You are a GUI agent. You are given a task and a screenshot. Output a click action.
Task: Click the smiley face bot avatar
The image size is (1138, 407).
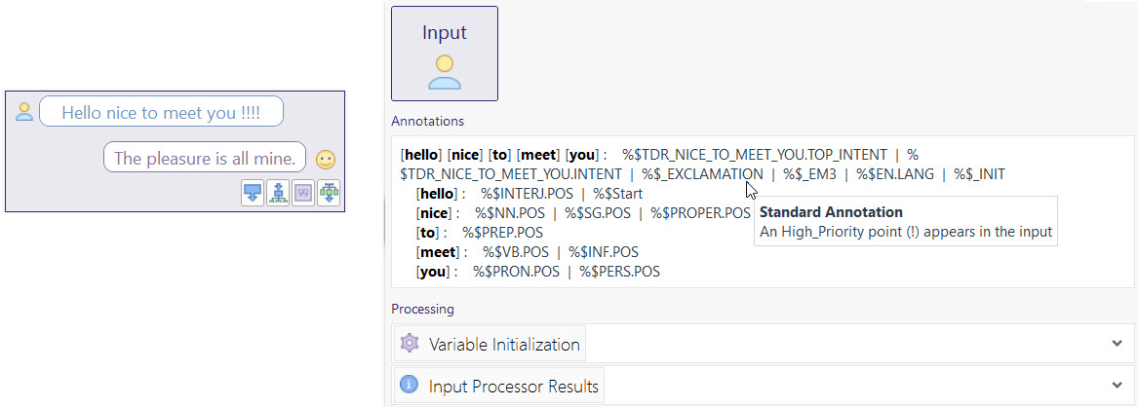pos(326,159)
